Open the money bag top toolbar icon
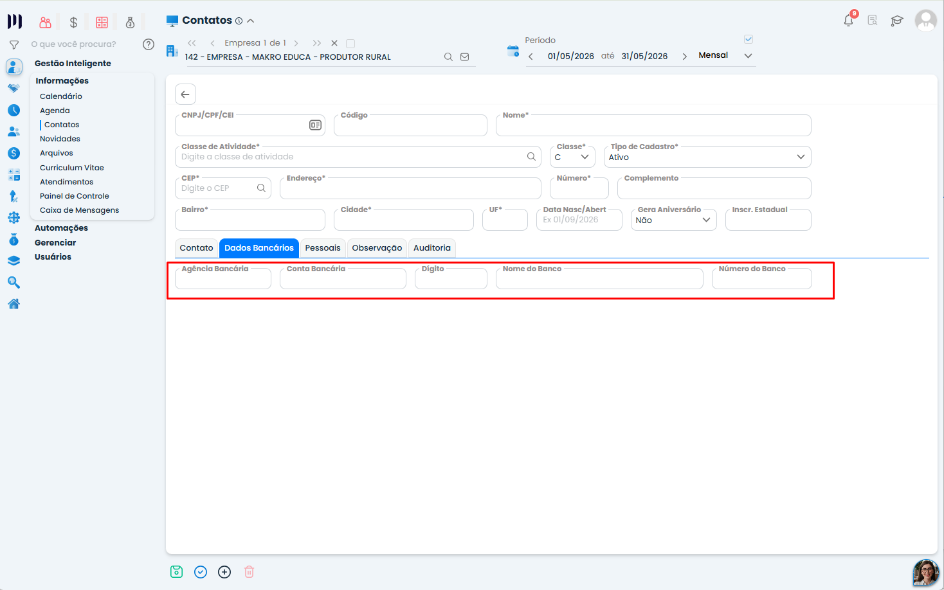 [x=130, y=22]
